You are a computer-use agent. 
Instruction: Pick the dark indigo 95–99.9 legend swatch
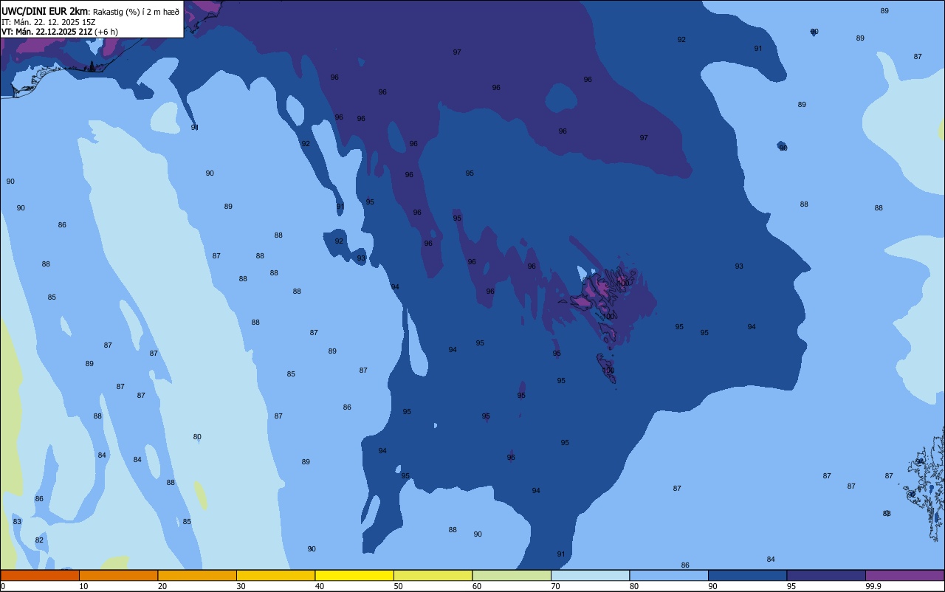tap(826, 575)
